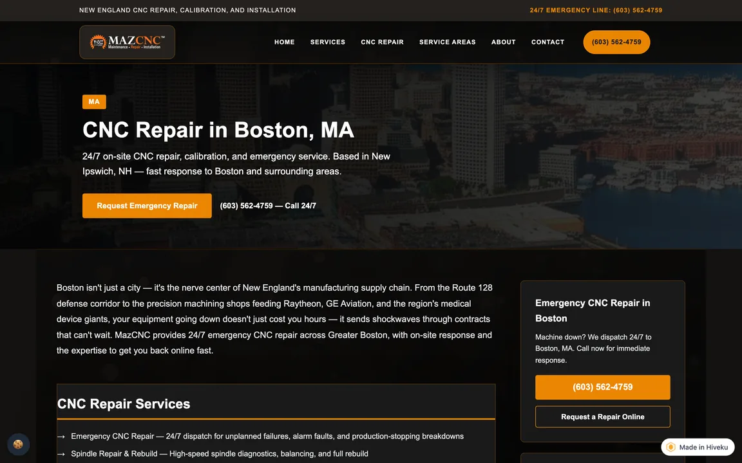The width and height of the screenshot is (742, 463).
Task: Click '(603) 562-4759 — Call 24/7' link
Action: 268,206
